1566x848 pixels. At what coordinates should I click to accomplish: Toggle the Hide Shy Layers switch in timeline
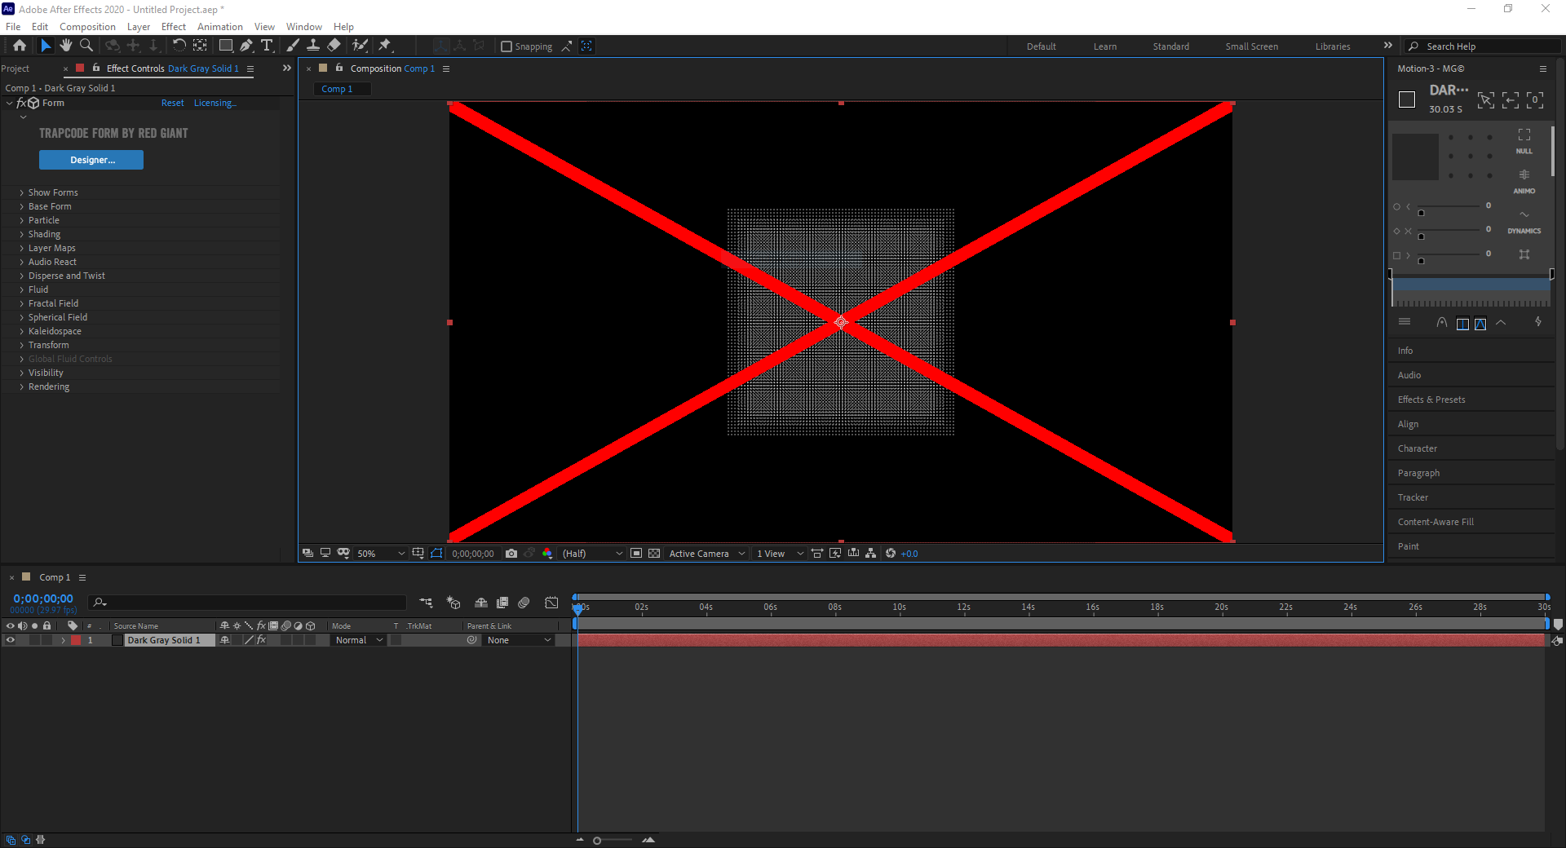pos(481,603)
